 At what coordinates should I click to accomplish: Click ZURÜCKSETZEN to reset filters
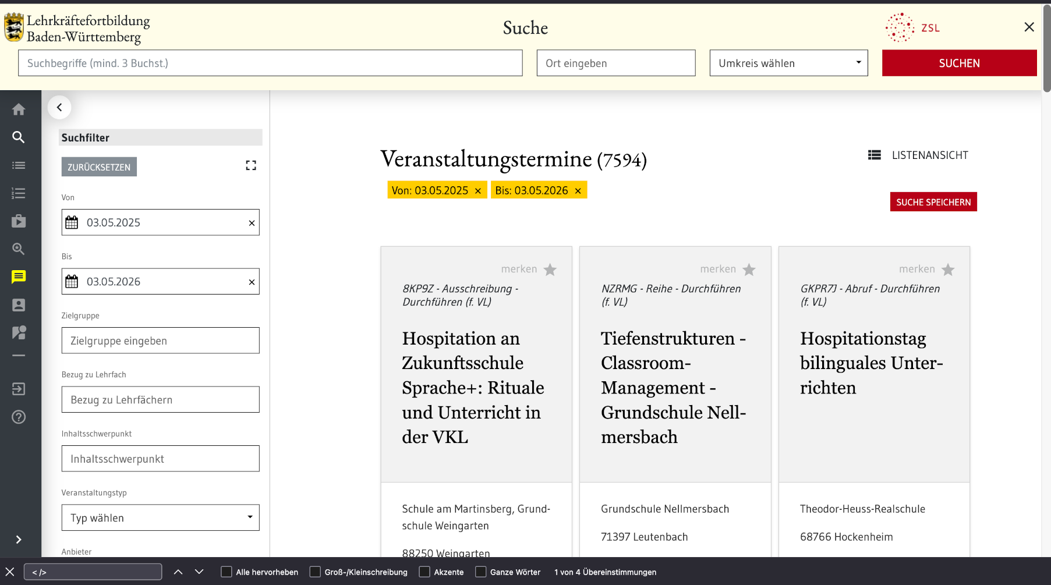pyautogui.click(x=99, y=167)
